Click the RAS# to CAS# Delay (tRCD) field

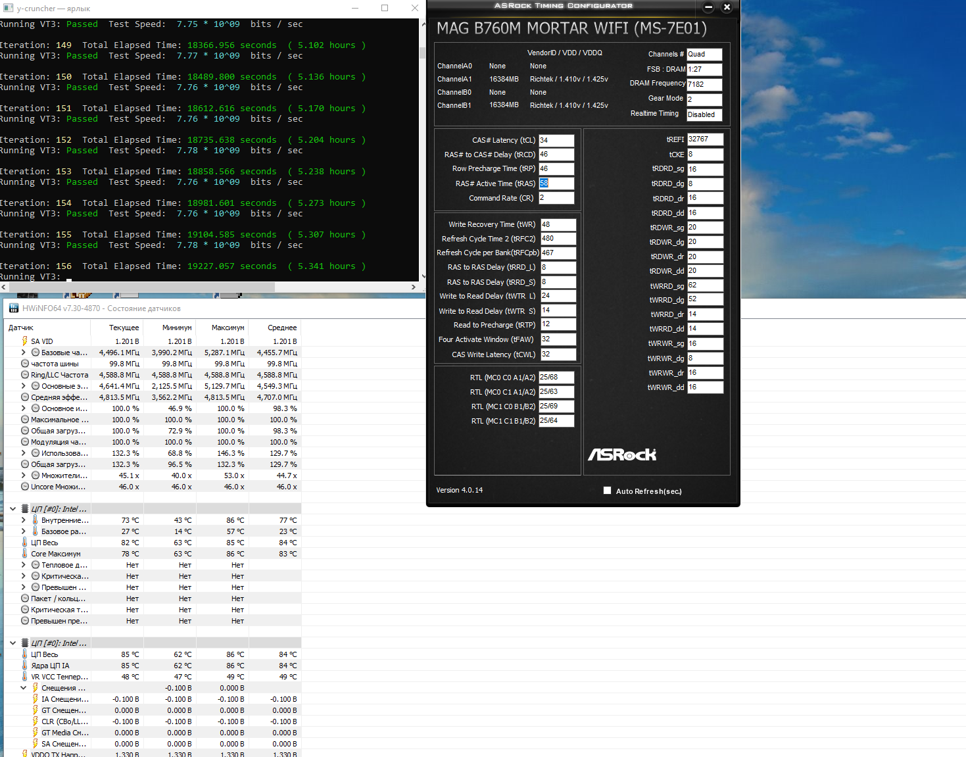coord(556,155)
